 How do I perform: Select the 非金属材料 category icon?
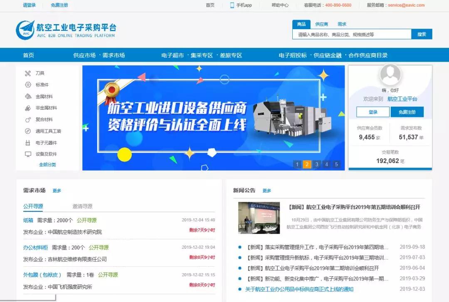click(28, 108)
